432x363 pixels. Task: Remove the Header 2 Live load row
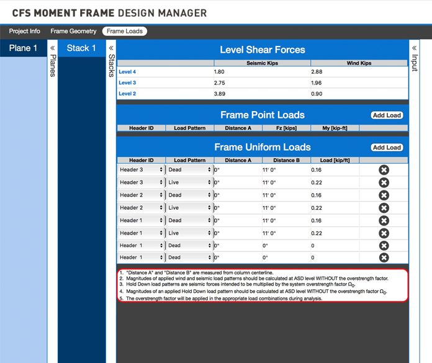(x=384, y=208)
